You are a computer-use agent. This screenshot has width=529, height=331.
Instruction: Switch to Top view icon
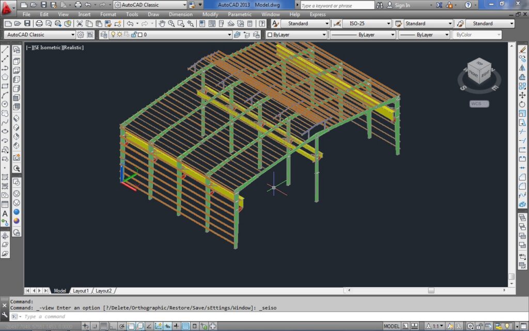click(17, 61)
